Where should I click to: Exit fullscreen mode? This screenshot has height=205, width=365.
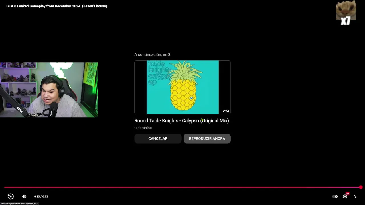click(x=355, y=196)
